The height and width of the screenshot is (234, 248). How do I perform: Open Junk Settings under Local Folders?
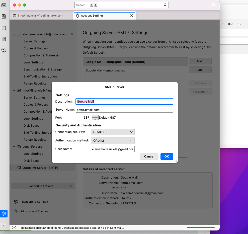click(33, 154)
